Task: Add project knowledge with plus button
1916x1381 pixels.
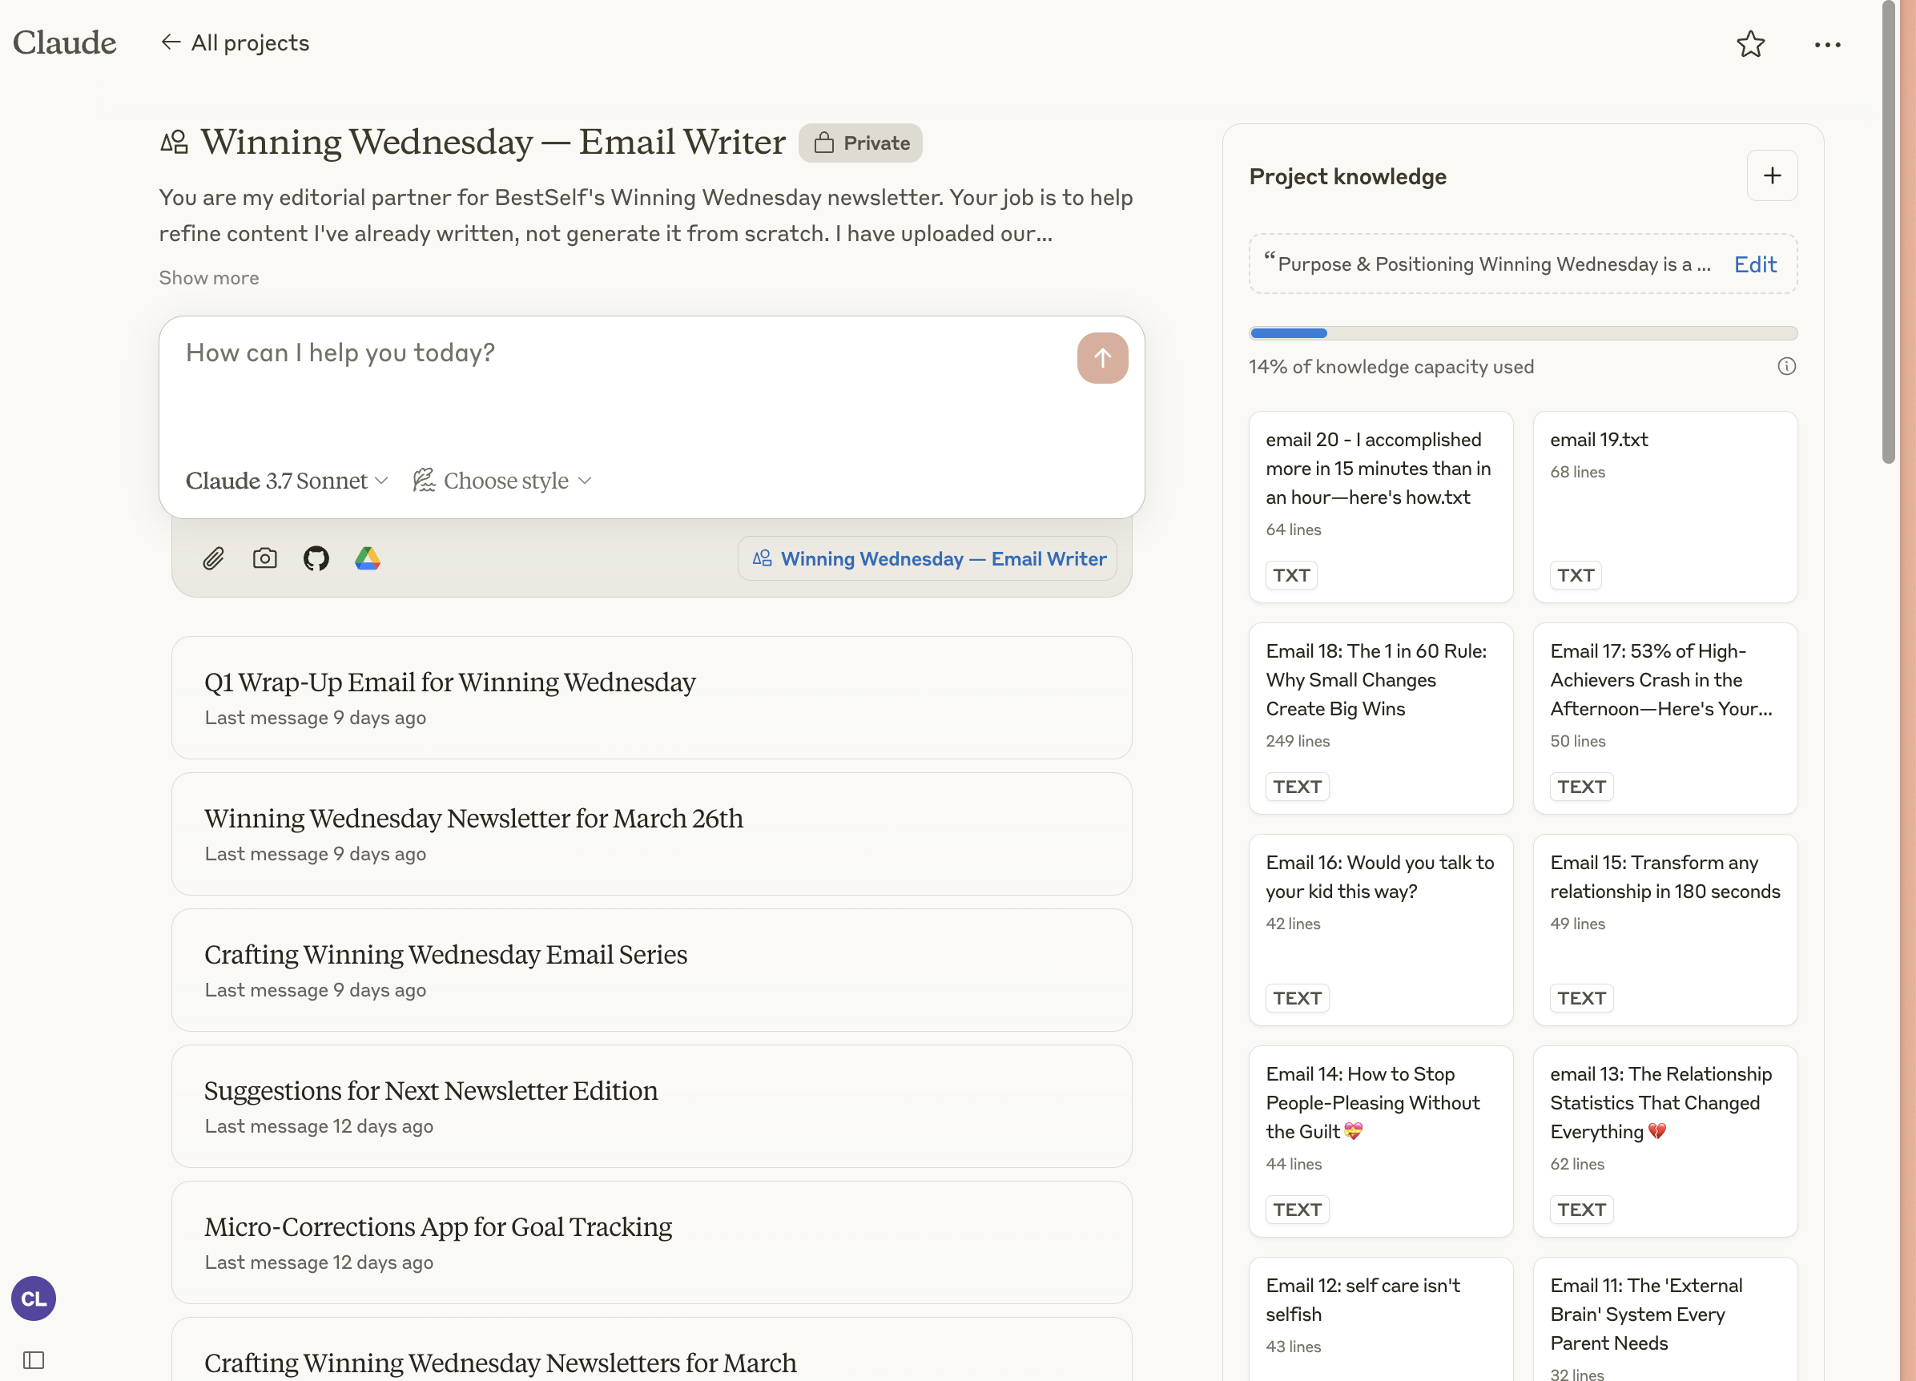Action: (x=1772, y=175)
